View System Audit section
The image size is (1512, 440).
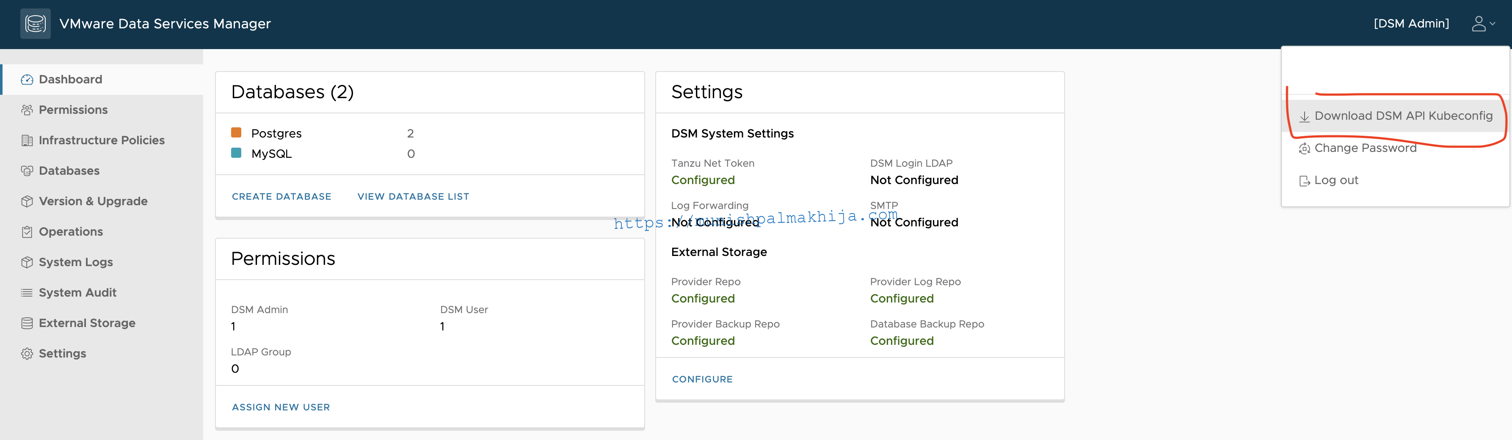(102, 293)
